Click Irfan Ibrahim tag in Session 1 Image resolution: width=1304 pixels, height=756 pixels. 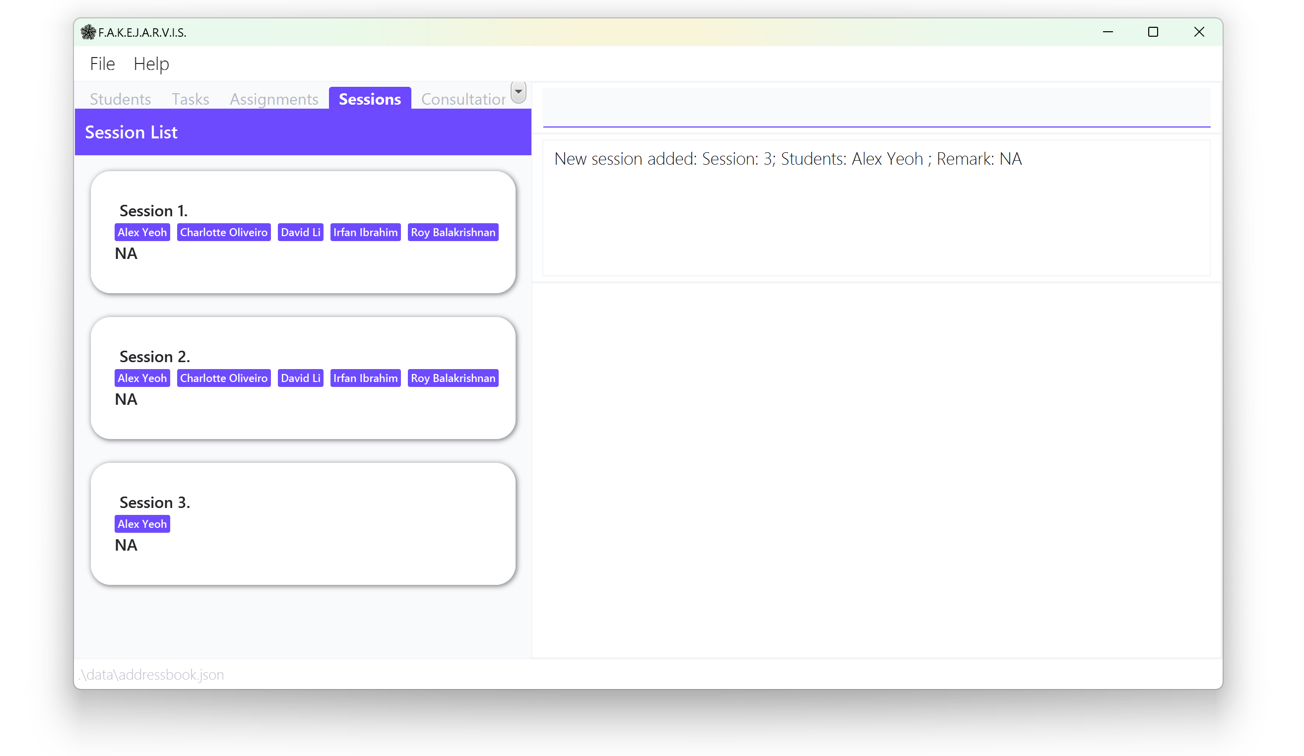pos(366,232)
